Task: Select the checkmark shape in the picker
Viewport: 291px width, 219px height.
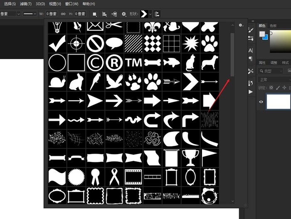Action: click(57, 42)
